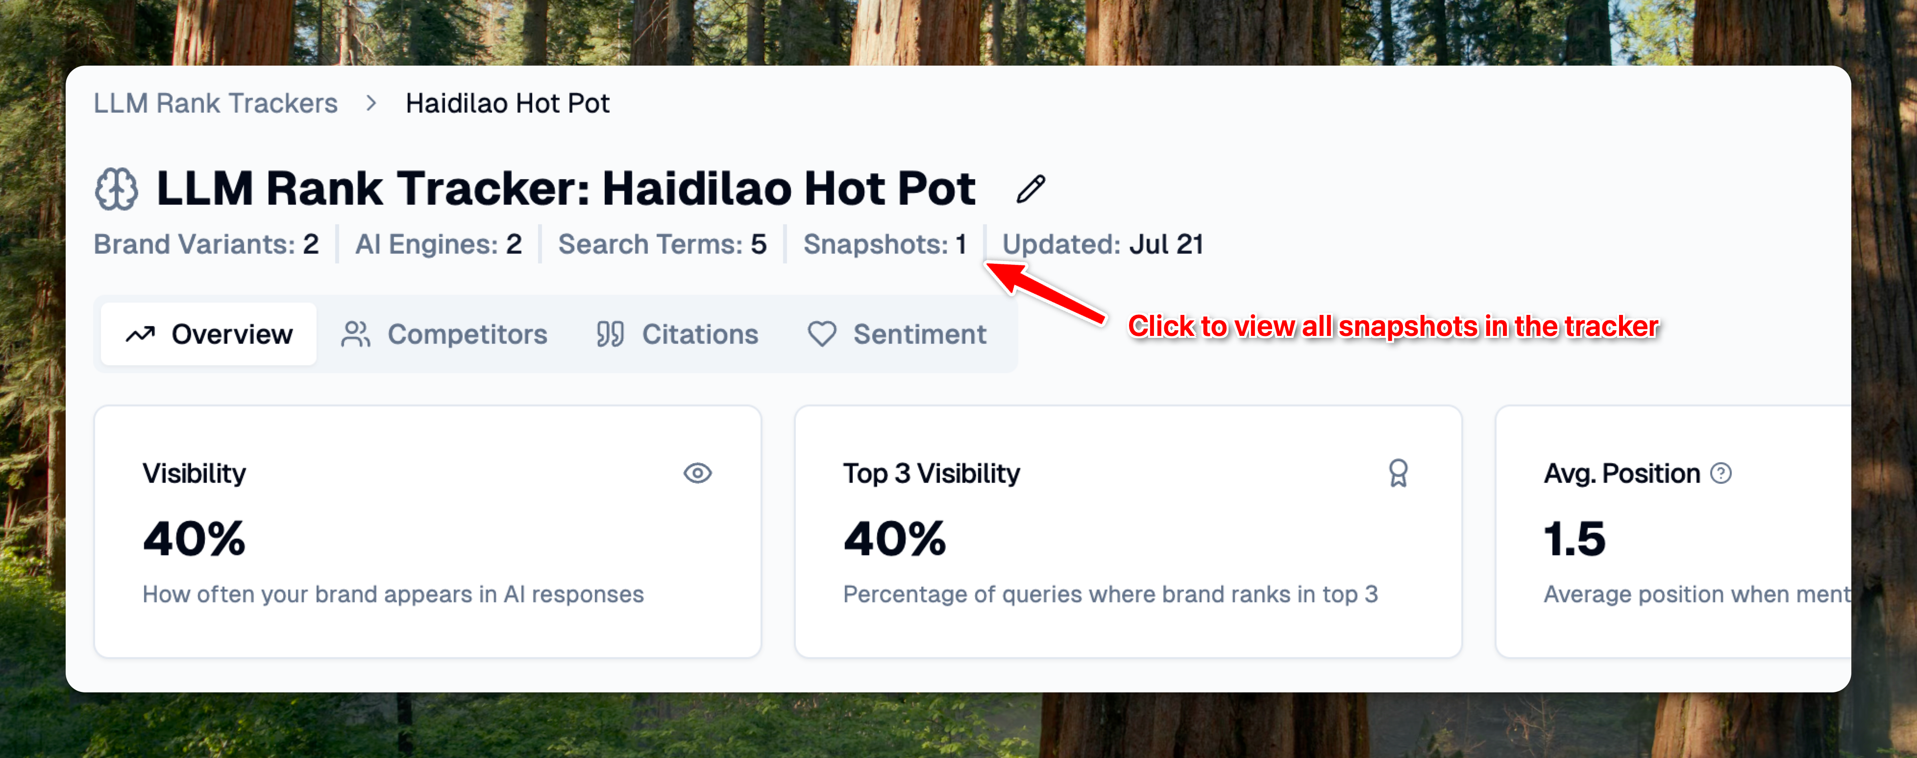Click the trending arrow icon on Overview tab
Image resolution: width=1917 pixels, height=758 pixels.
point(140,335)
